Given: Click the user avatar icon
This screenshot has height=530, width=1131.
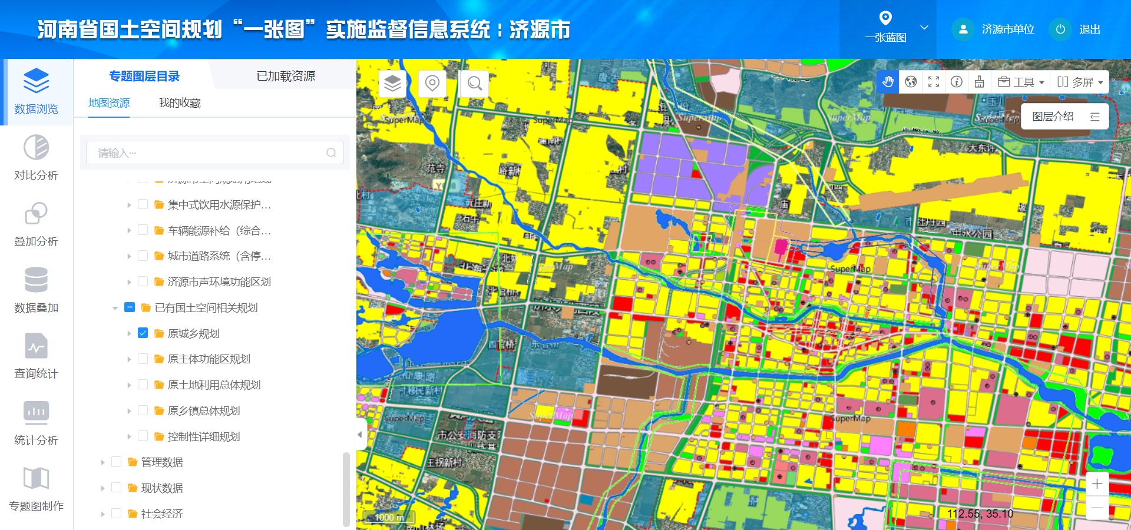Looking at the screenshot, I should (x=963, y=29).
